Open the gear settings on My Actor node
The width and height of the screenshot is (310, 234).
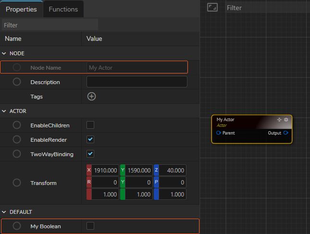[x=286, y=120]
